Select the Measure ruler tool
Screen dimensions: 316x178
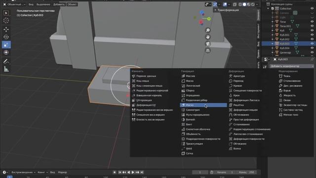(x=6, y=69)
